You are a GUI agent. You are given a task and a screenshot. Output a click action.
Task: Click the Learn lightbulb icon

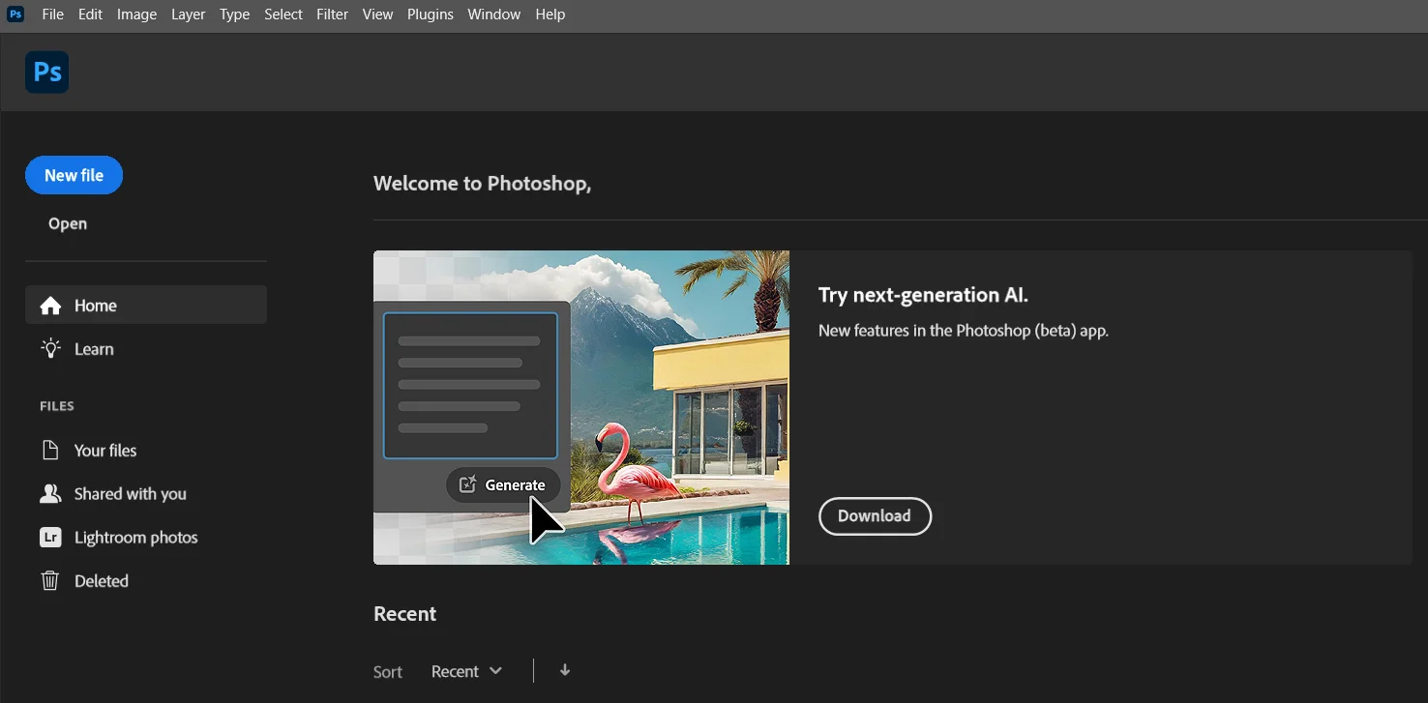[x=50, y=349]
